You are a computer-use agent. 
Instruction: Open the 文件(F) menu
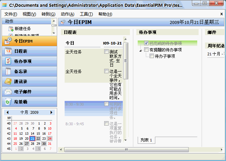tap(11, 14)
